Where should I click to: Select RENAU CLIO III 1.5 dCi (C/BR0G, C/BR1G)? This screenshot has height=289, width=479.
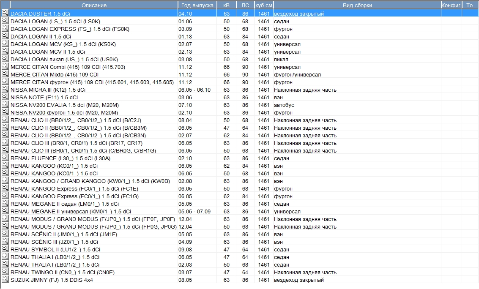83,151
